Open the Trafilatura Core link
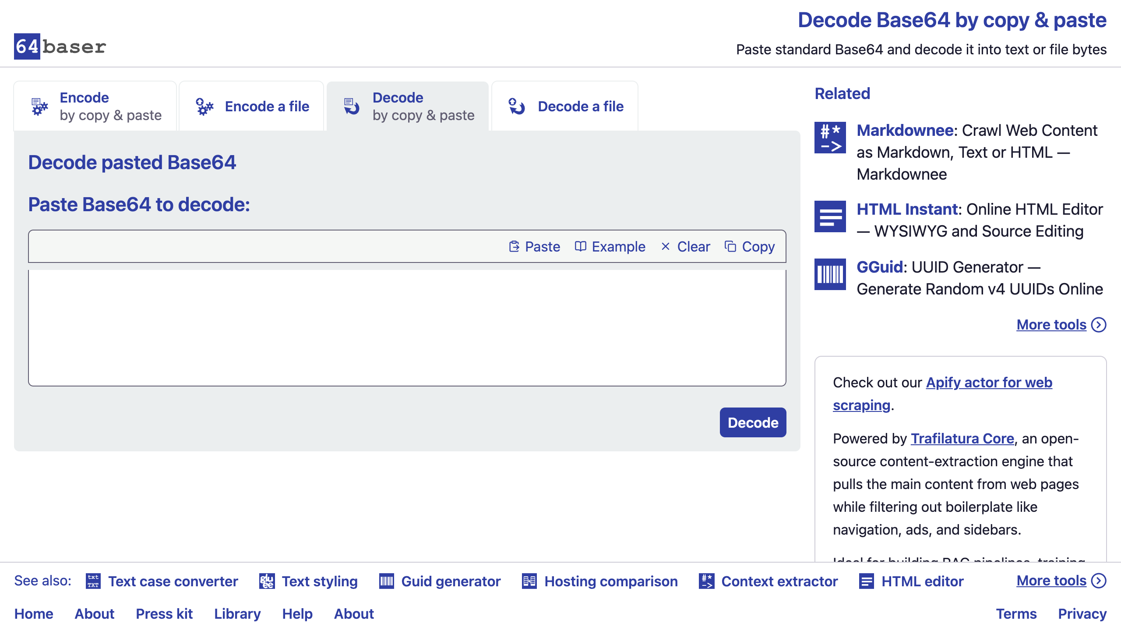Viewport: 1121px width, 631px height. pyautogui.click(x=962, y=438)
